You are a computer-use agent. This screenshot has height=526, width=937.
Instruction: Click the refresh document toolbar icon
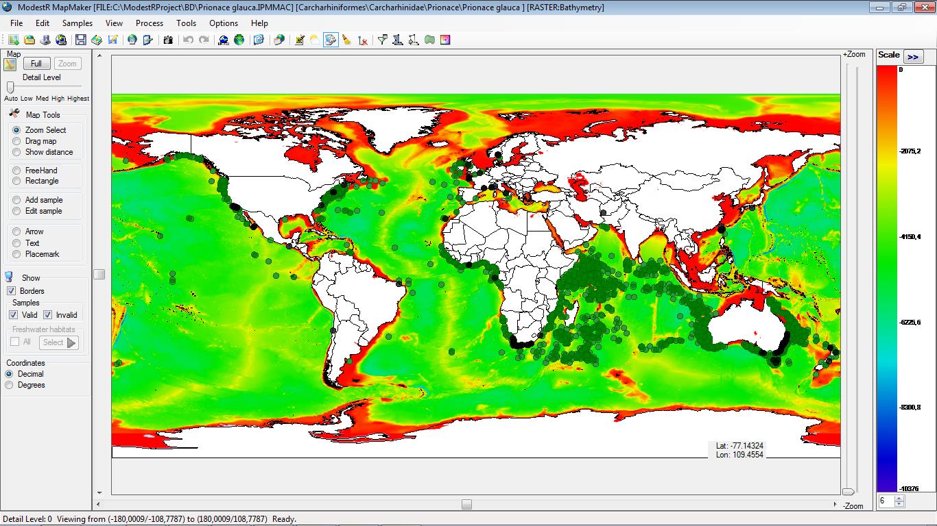[259, 40]
